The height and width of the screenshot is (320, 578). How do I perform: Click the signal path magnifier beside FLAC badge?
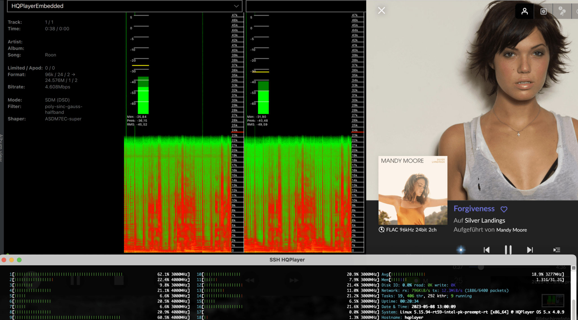click(x=381, y=229)
